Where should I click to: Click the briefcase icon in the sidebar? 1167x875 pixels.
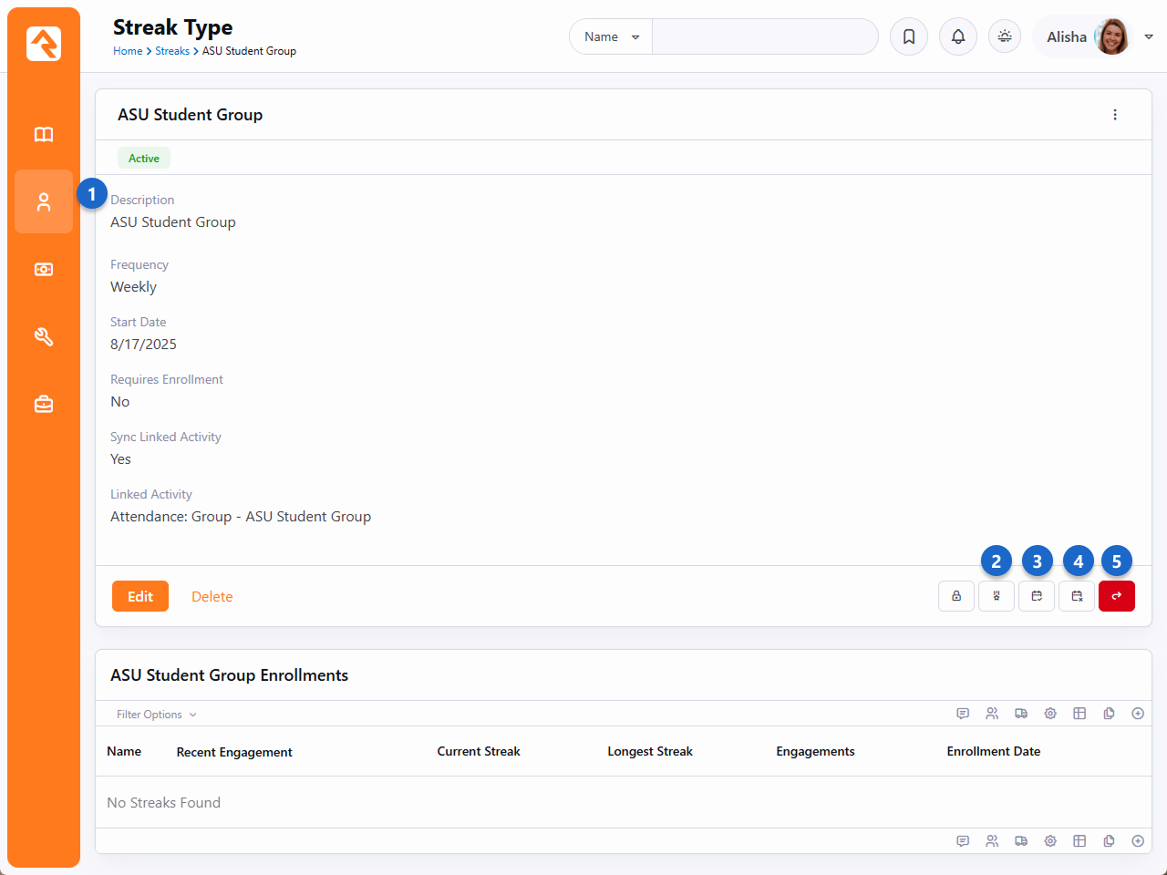44,405
